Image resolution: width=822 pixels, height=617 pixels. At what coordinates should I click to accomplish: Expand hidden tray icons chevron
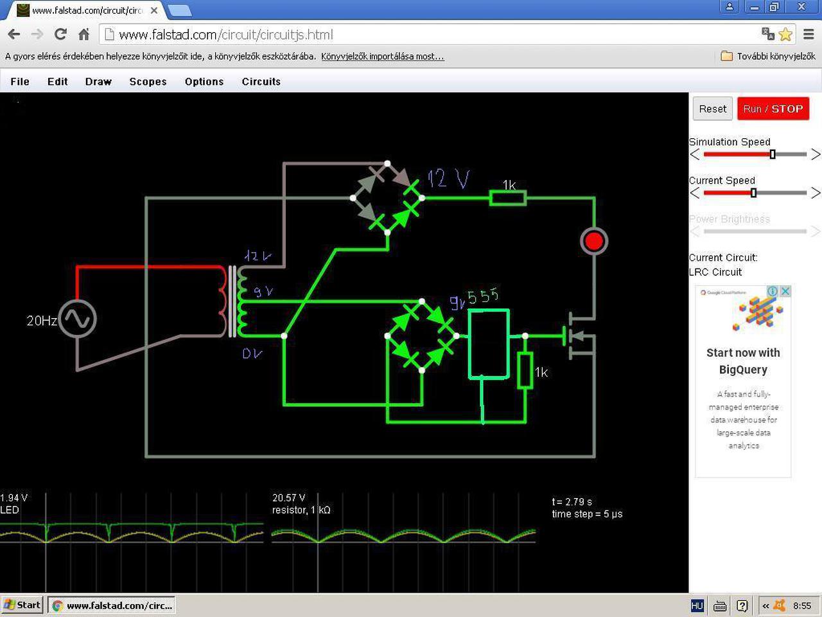pyautogui.click(x=765, y=605)
